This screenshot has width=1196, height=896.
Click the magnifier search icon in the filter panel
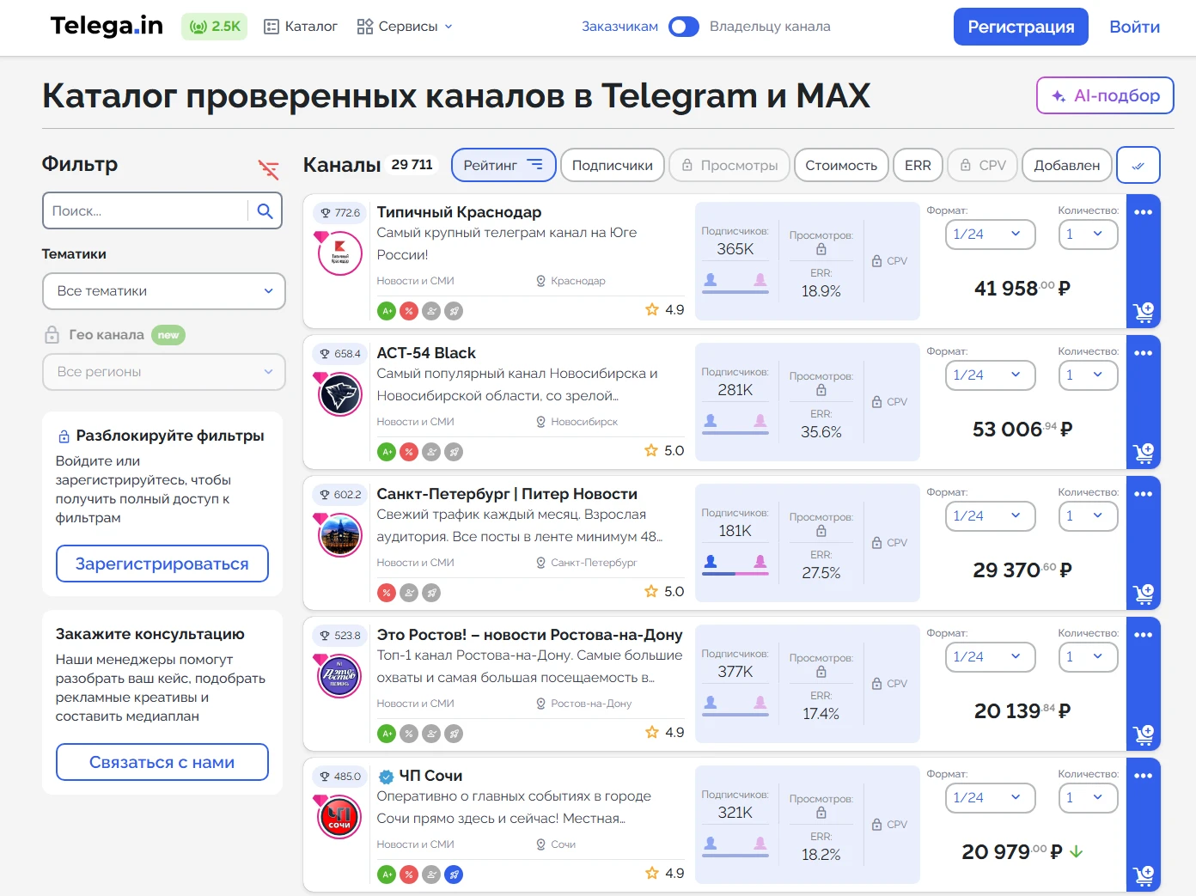click(265, 210)
